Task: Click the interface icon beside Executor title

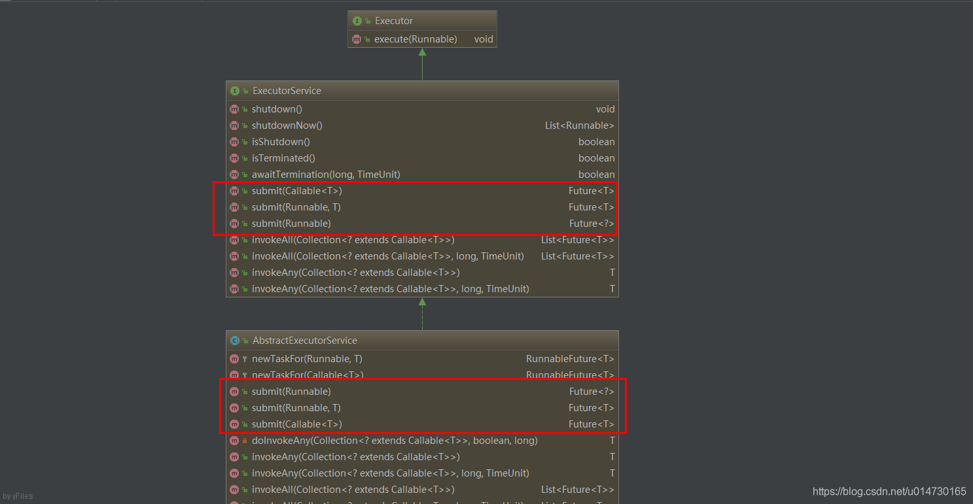Action: point(357,21)
